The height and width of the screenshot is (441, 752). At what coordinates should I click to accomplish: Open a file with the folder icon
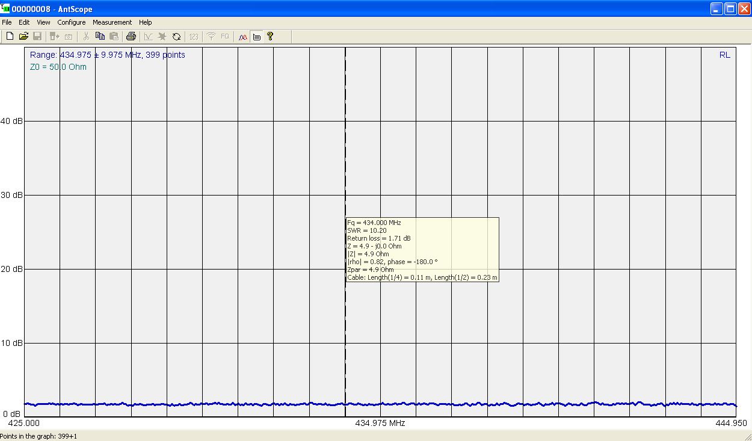(x=23, y=37)
